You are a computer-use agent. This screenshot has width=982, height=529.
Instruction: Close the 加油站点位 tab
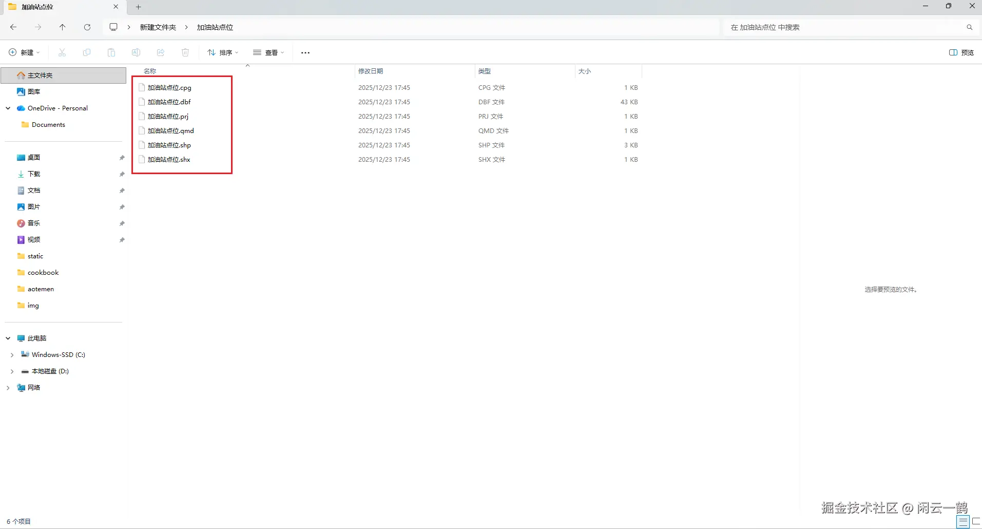(x=115, y=7)
